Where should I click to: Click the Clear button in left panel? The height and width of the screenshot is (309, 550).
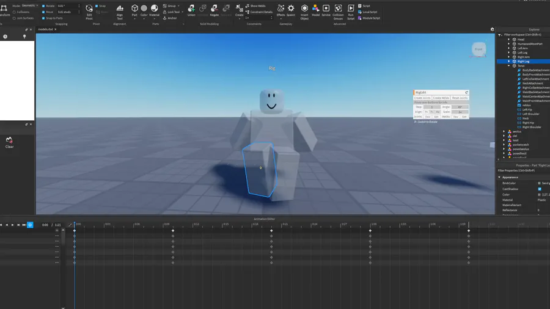[9, 143]
